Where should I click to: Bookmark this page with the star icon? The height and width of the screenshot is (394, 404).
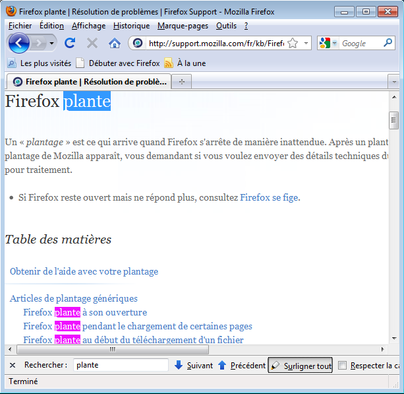[x=293, y=43]
